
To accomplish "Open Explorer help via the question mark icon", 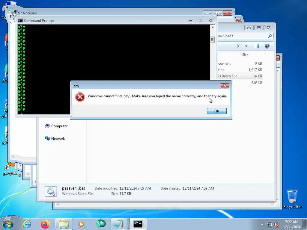I will 267,46.
